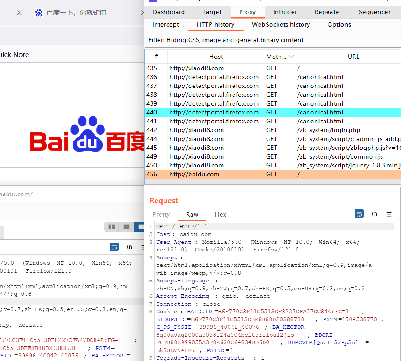Show the WebSockets history sub-tab
This screenshot has height=361, width=401.
281,25
